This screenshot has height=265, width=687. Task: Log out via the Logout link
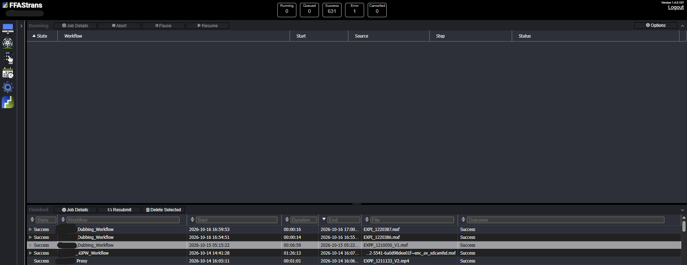(676, 8)
